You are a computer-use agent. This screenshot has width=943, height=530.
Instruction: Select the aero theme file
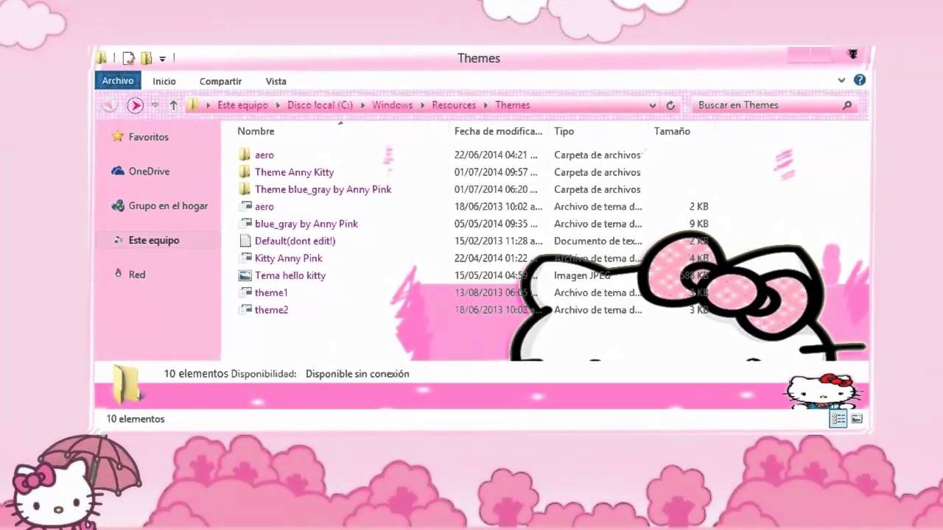click(x=264, y=207)
